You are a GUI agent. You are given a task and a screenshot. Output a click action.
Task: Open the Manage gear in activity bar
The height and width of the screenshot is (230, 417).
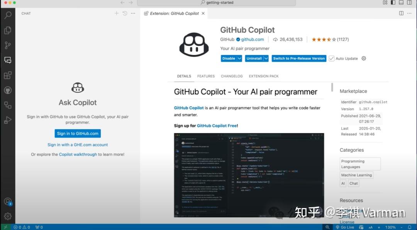tap(8, 216)
